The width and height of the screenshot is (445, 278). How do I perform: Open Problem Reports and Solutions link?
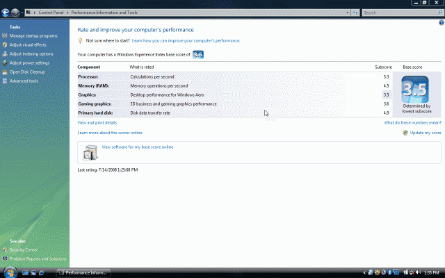click(x=38, y=259)
